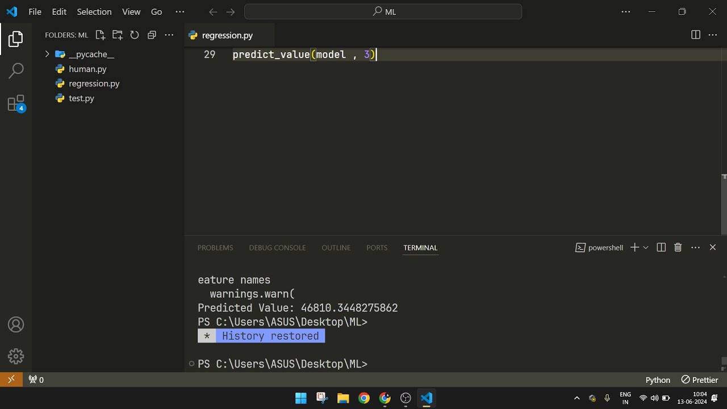The width and height of the screenshot is (727, 409).
Task: Place cursor on line 29 predict_value call
Action: click(304, 55)
